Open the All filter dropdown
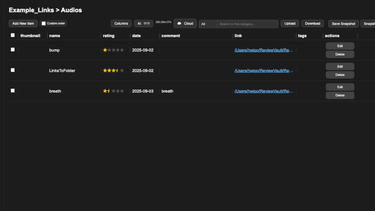The height and width of the screenshot is (211, 375). [208, 24]
